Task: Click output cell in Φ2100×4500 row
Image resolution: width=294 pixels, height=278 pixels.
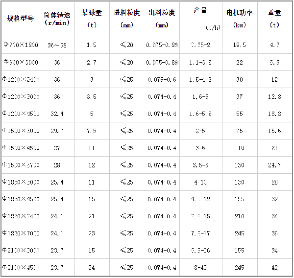Action: click(200, 267)
